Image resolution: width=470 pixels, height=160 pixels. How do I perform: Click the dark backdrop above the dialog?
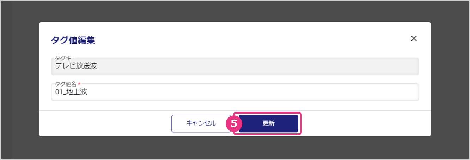tap(234, 11)
